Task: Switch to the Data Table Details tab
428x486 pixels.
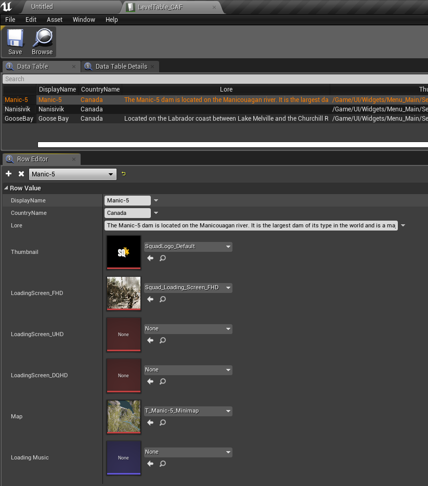Action: [121, 67]
